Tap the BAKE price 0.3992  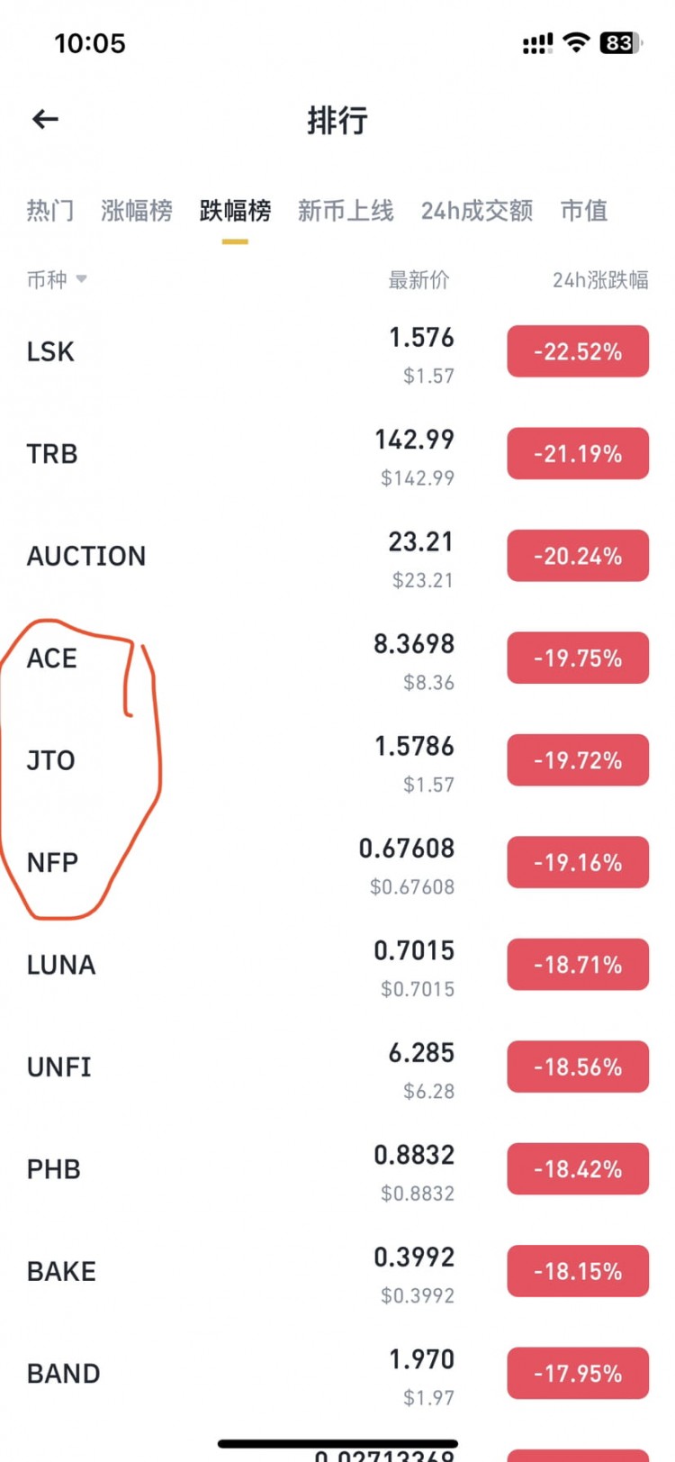coord(414,1257)
